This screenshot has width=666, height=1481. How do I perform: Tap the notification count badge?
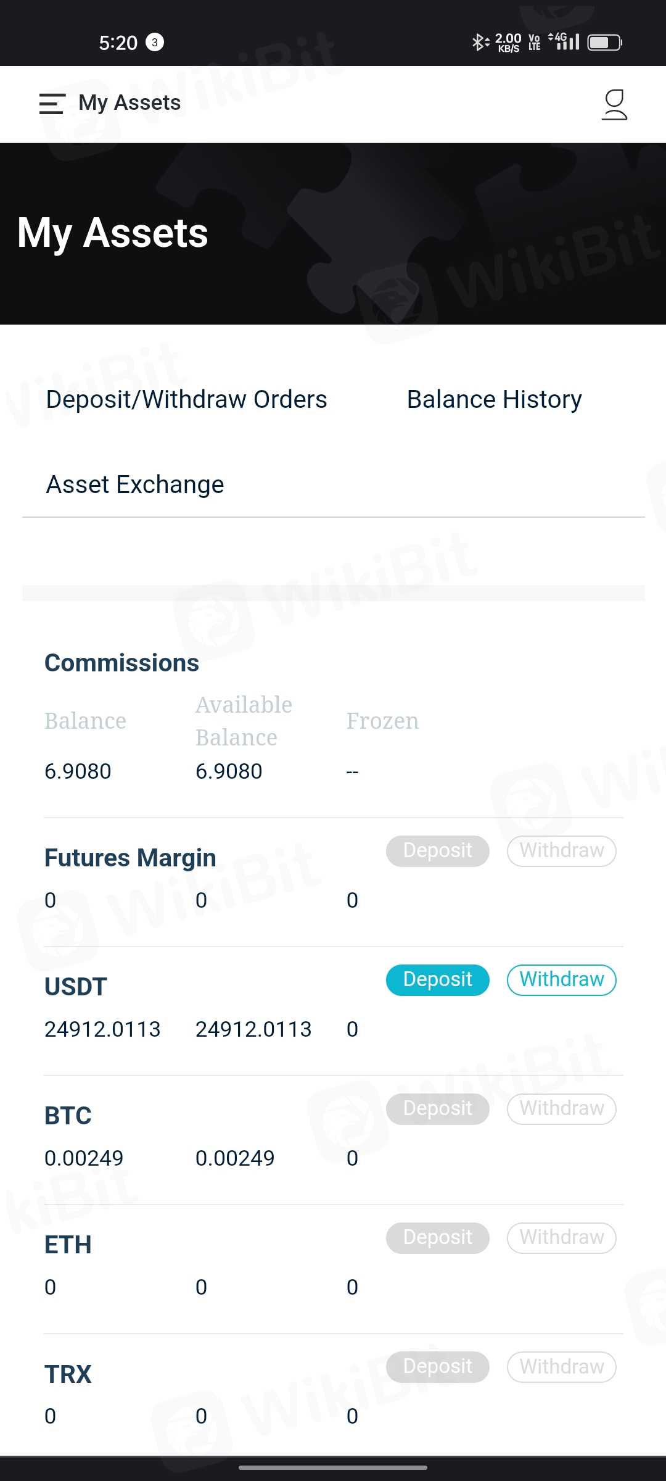[155, 43]
